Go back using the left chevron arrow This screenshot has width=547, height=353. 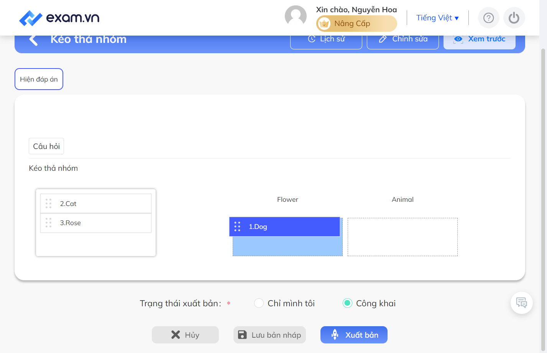click(33, 39)
